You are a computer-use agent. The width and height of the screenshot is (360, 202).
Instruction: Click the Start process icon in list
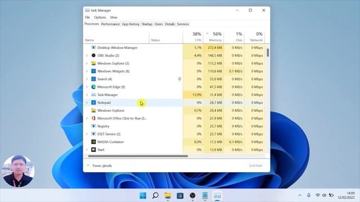point(93,150)
